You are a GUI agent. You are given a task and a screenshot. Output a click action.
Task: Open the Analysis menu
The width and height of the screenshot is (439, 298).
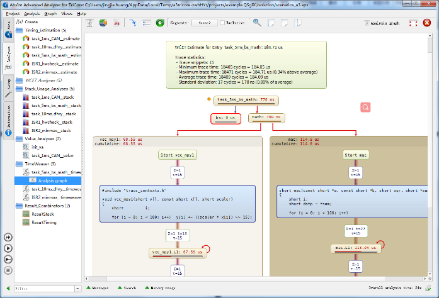tap(31, 13)
